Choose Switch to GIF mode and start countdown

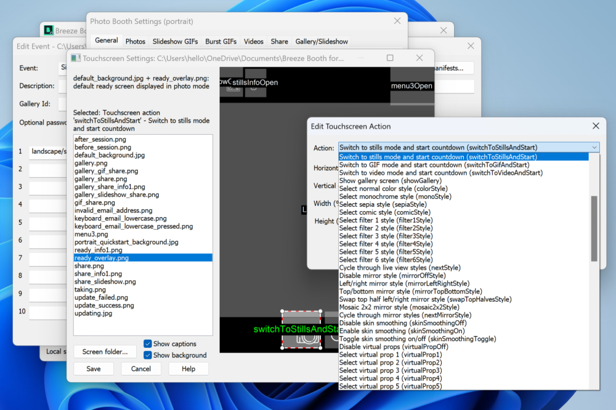(464, 165)
